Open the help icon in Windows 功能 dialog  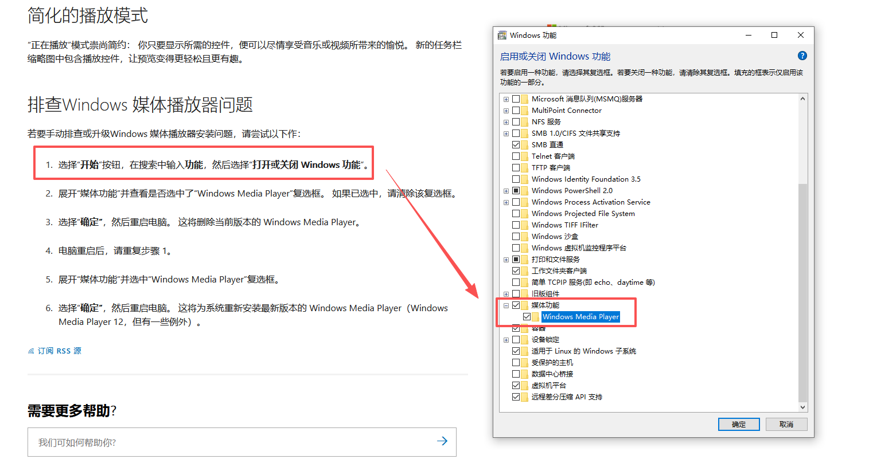(x=802, y=56)
